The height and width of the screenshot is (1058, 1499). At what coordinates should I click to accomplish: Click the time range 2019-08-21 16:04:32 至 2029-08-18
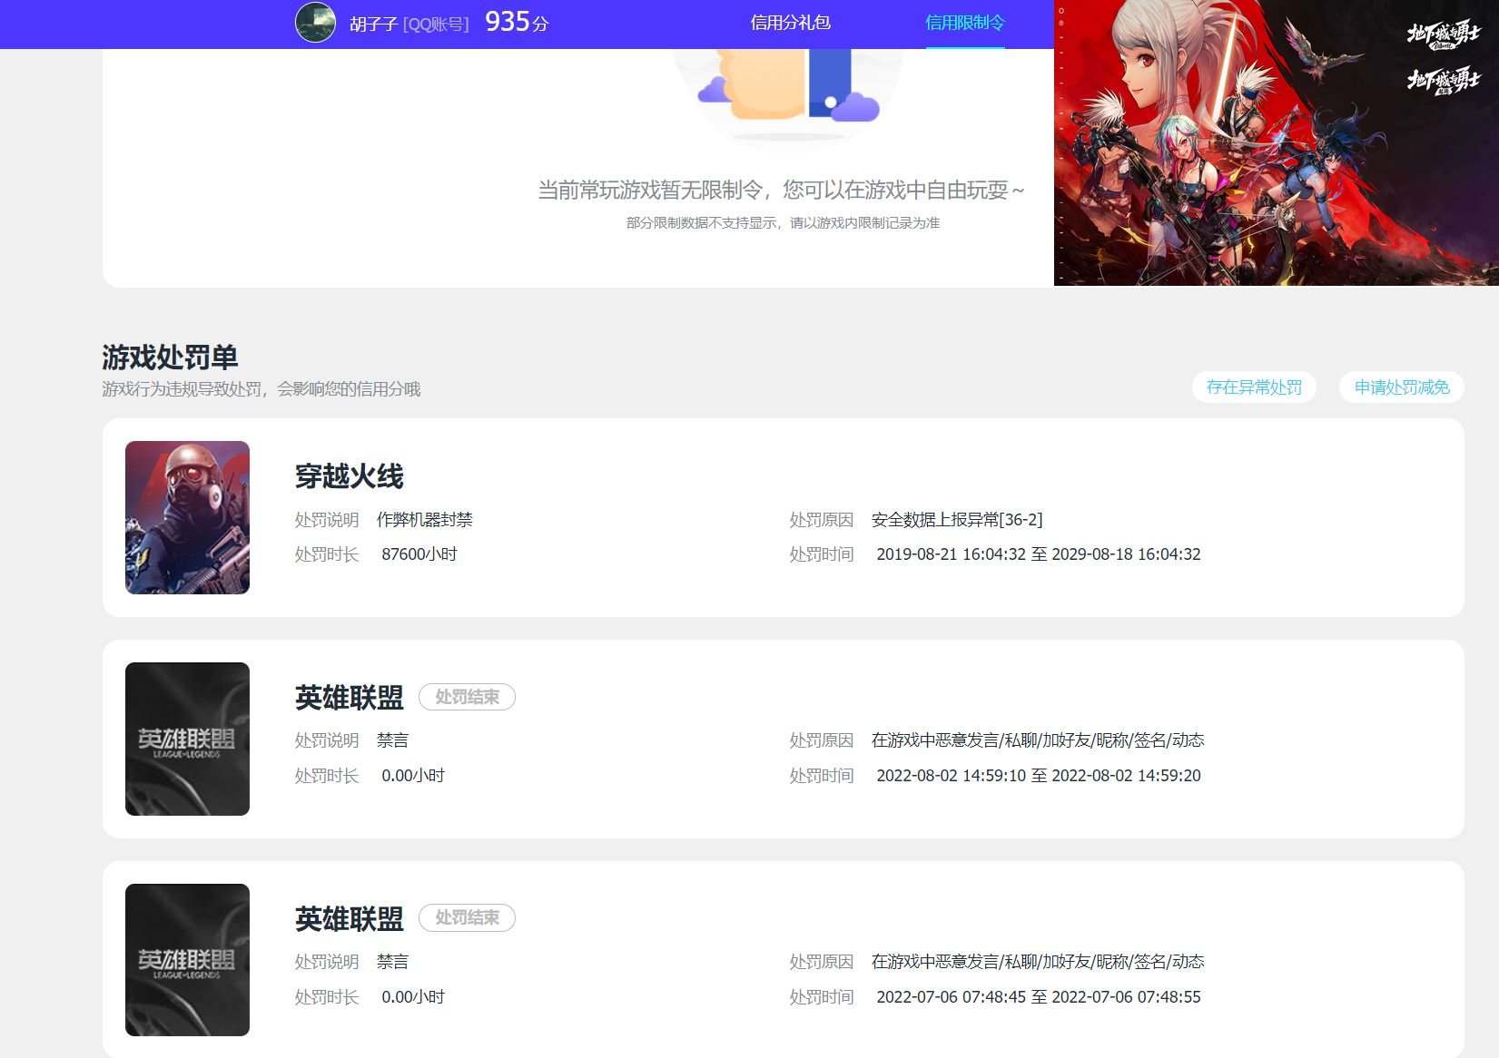pos(1039,554)
